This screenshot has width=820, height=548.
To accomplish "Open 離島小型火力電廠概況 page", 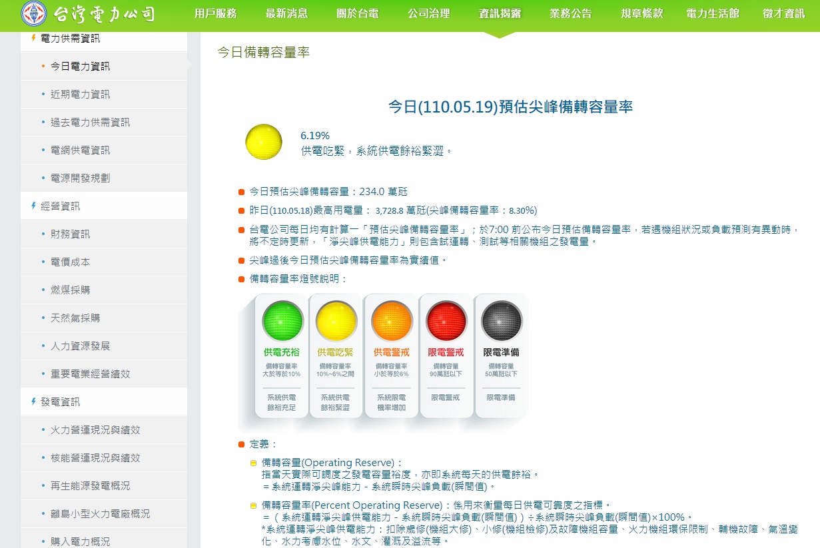I will tap(101, 514).
